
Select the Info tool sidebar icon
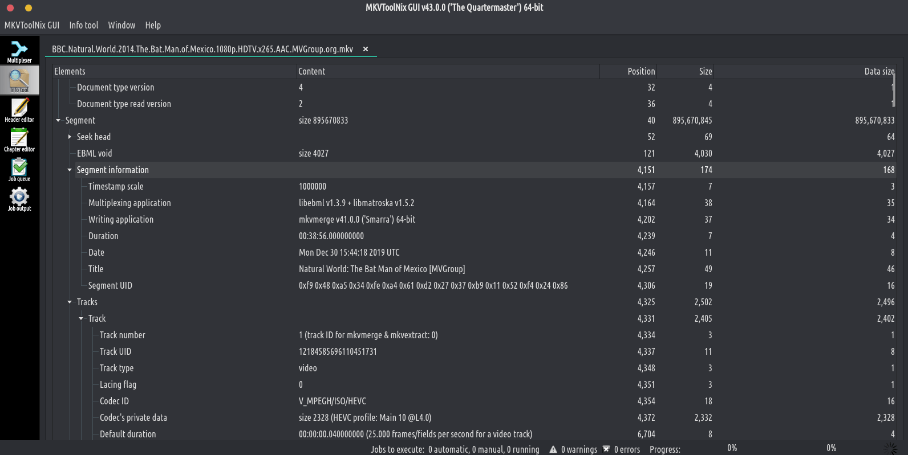coord(19,80)
